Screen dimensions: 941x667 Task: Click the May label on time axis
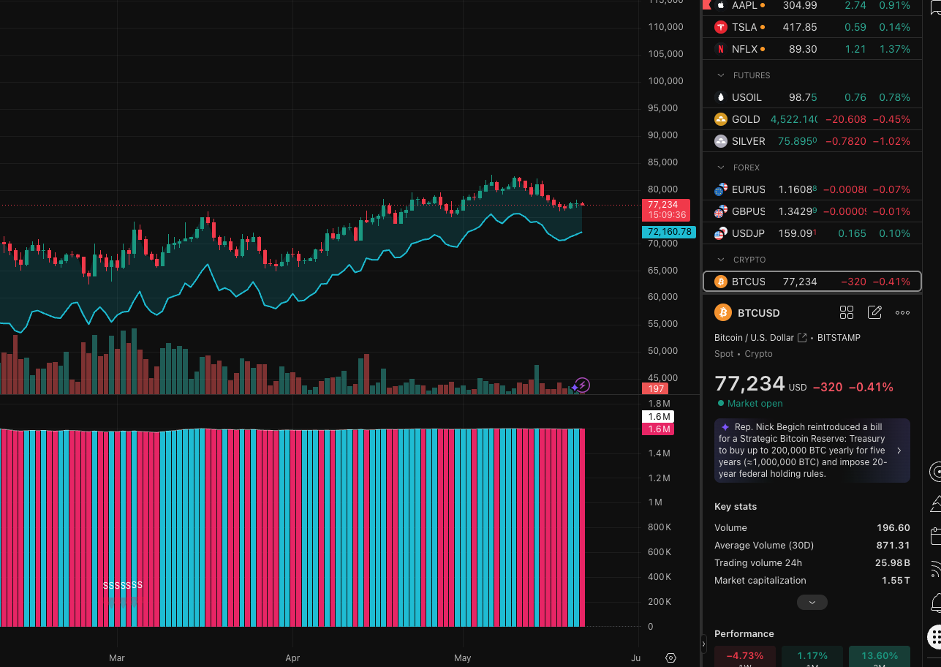pyautogui.click(x=462, y=658)
